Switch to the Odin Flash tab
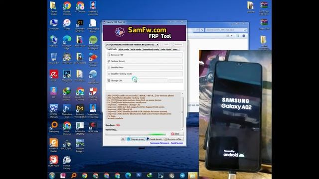 click(166, 49)
